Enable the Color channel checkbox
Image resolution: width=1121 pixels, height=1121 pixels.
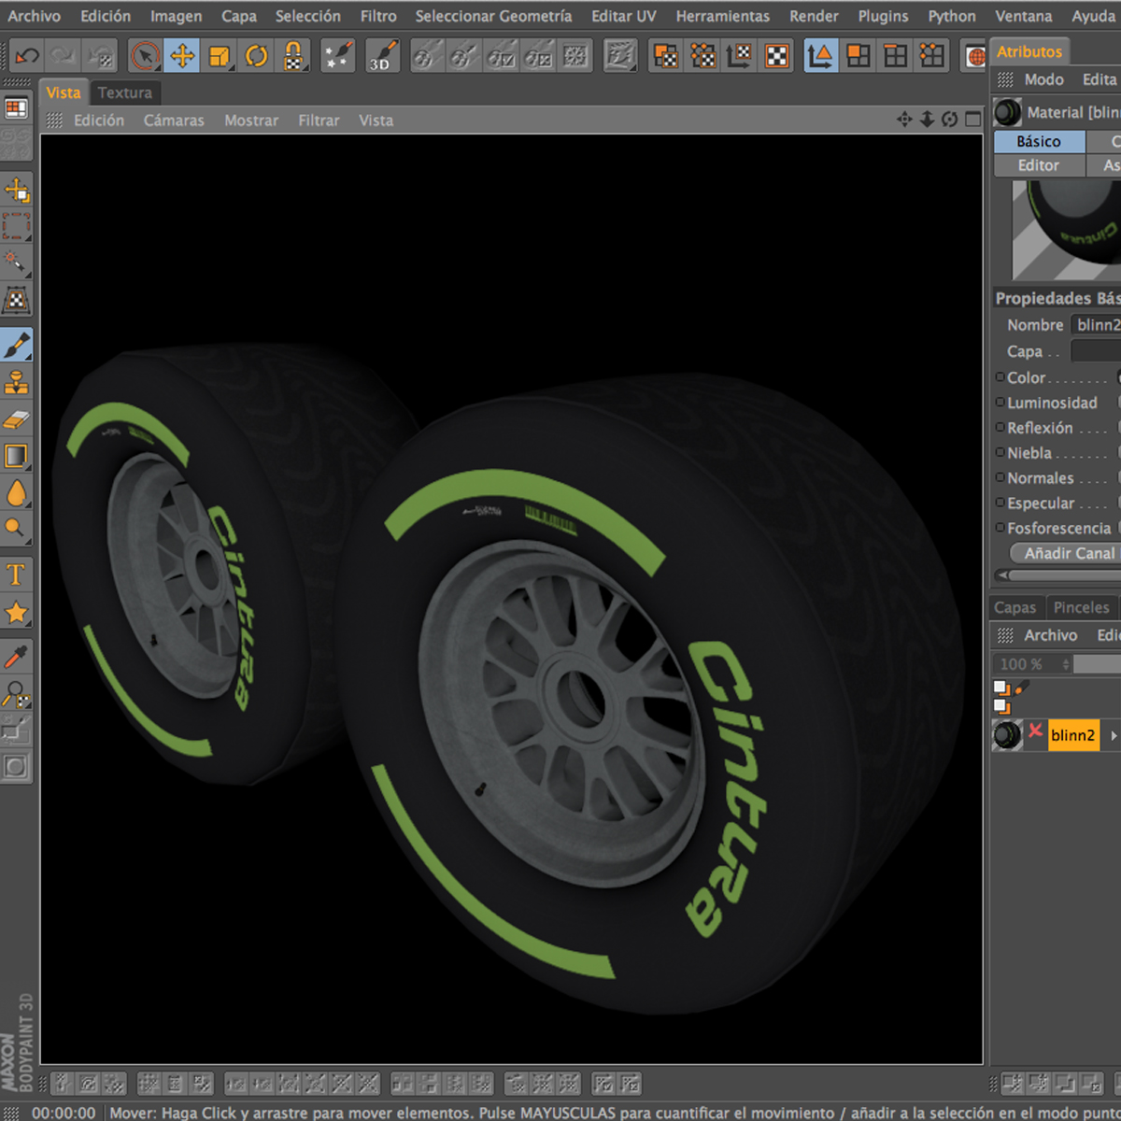click(1000, 377)
